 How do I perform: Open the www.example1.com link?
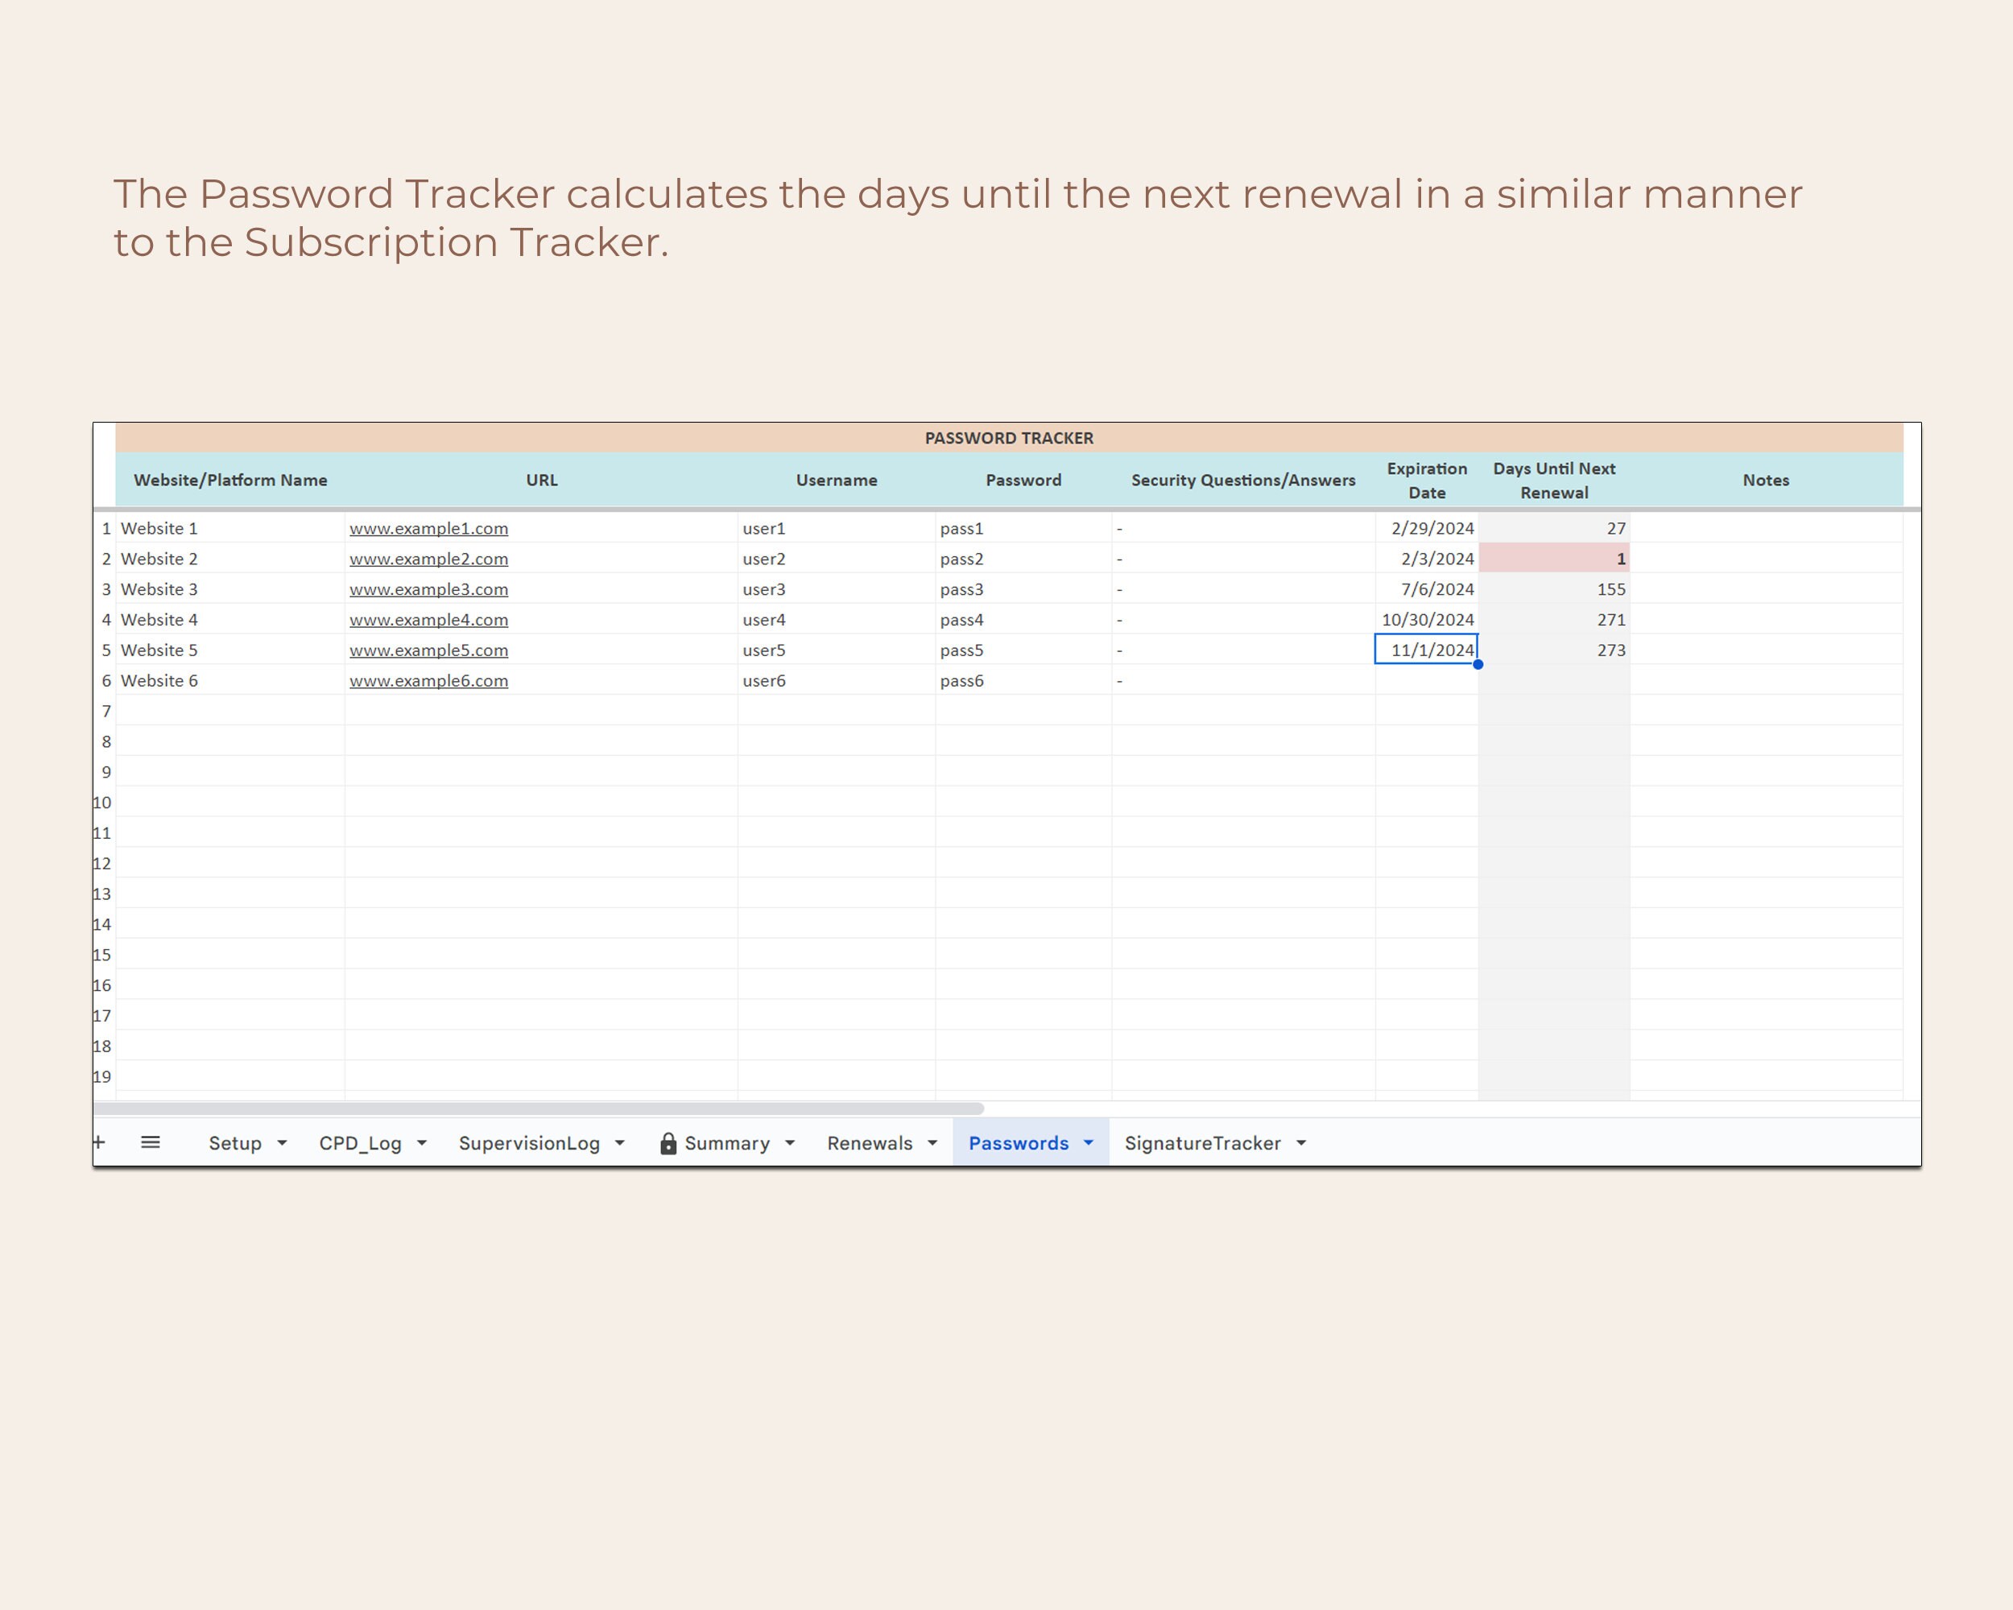(x=428, y=527)
